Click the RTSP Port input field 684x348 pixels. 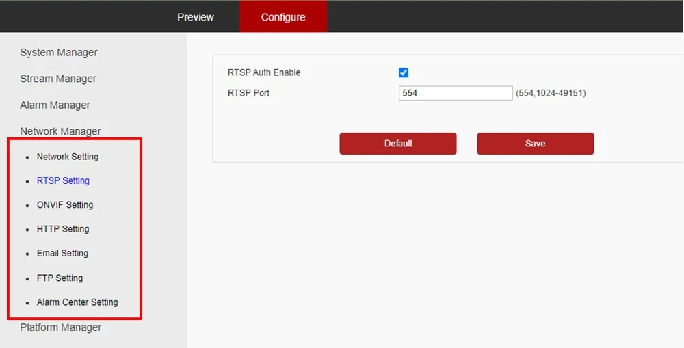click(x=455, y=93)
